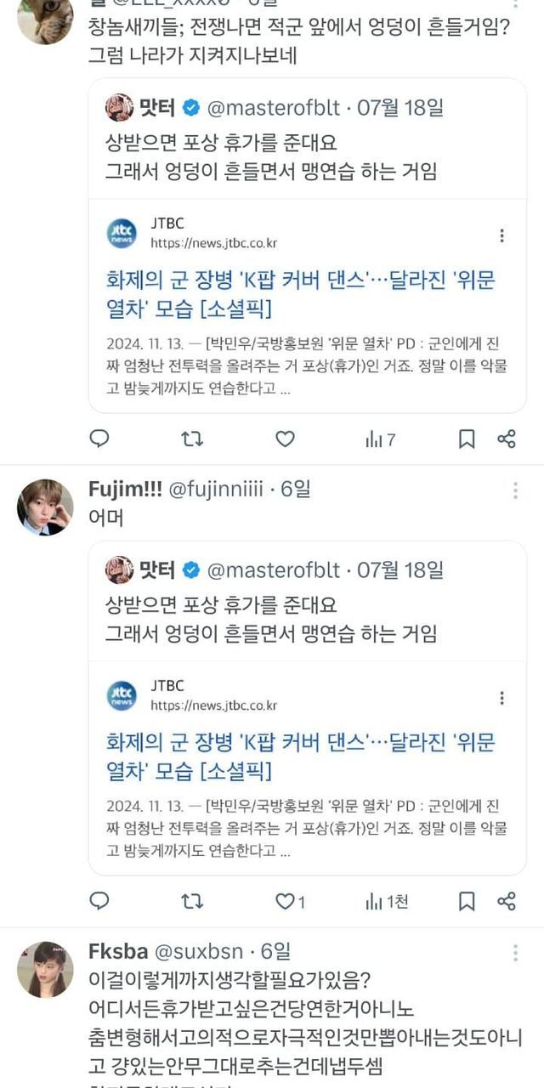
Task: Like the first tweet
Action: click(286, 439)
